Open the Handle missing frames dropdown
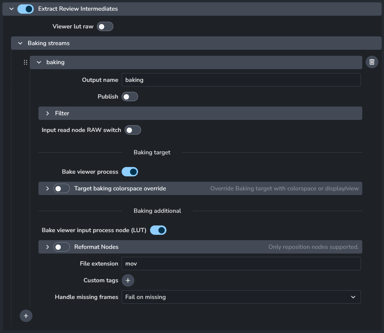The width and height of the screenshot is (384, 333). tap(241, 297)
